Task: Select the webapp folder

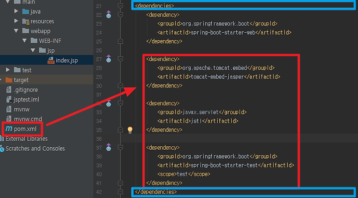Action: [41, 31]
